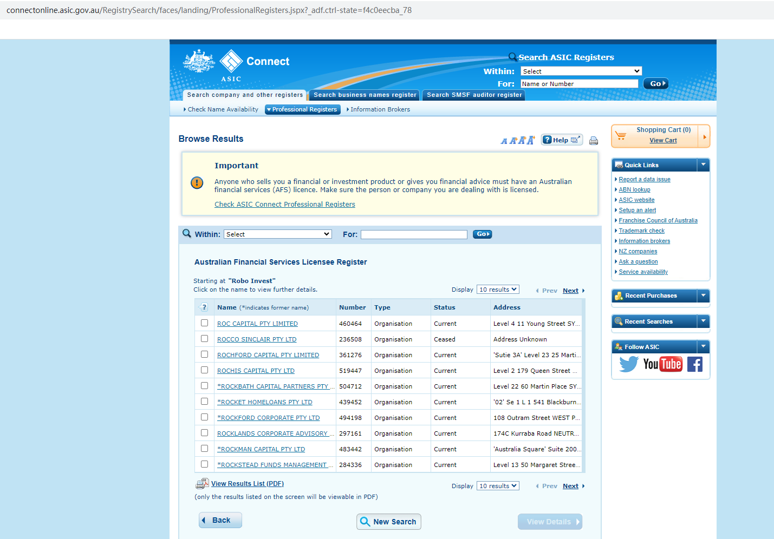Open the bottom Display results-per-page dropdown

tap(498, 486)
